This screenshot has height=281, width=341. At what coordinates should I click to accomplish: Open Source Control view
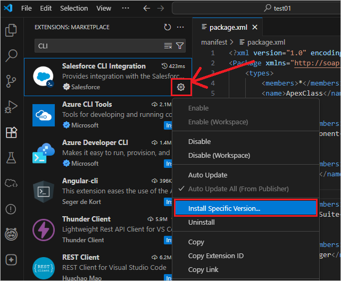11,81
